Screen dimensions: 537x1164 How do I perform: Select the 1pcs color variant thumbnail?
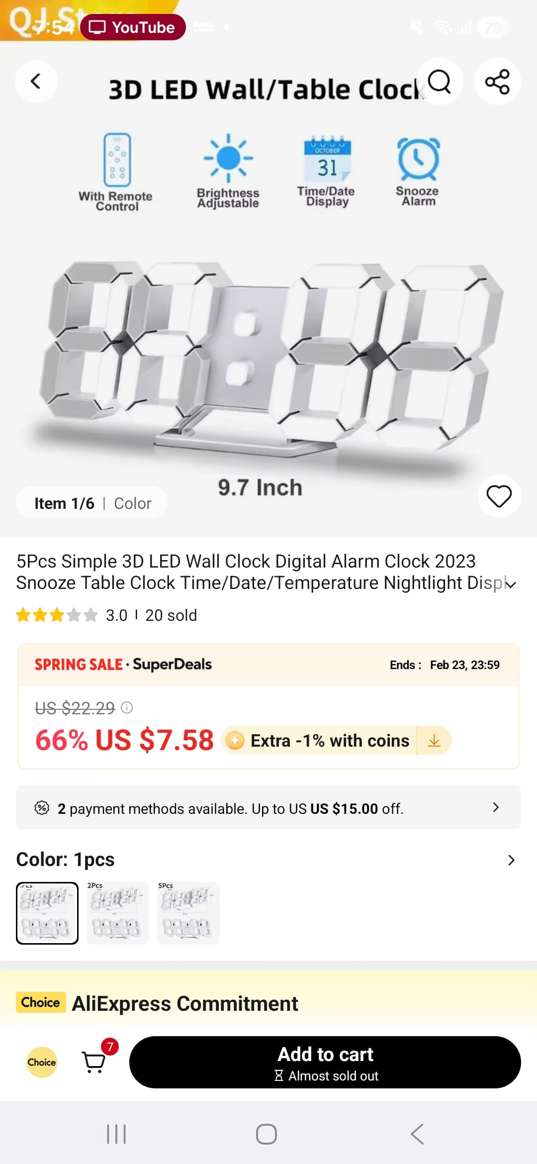[47, 913]
